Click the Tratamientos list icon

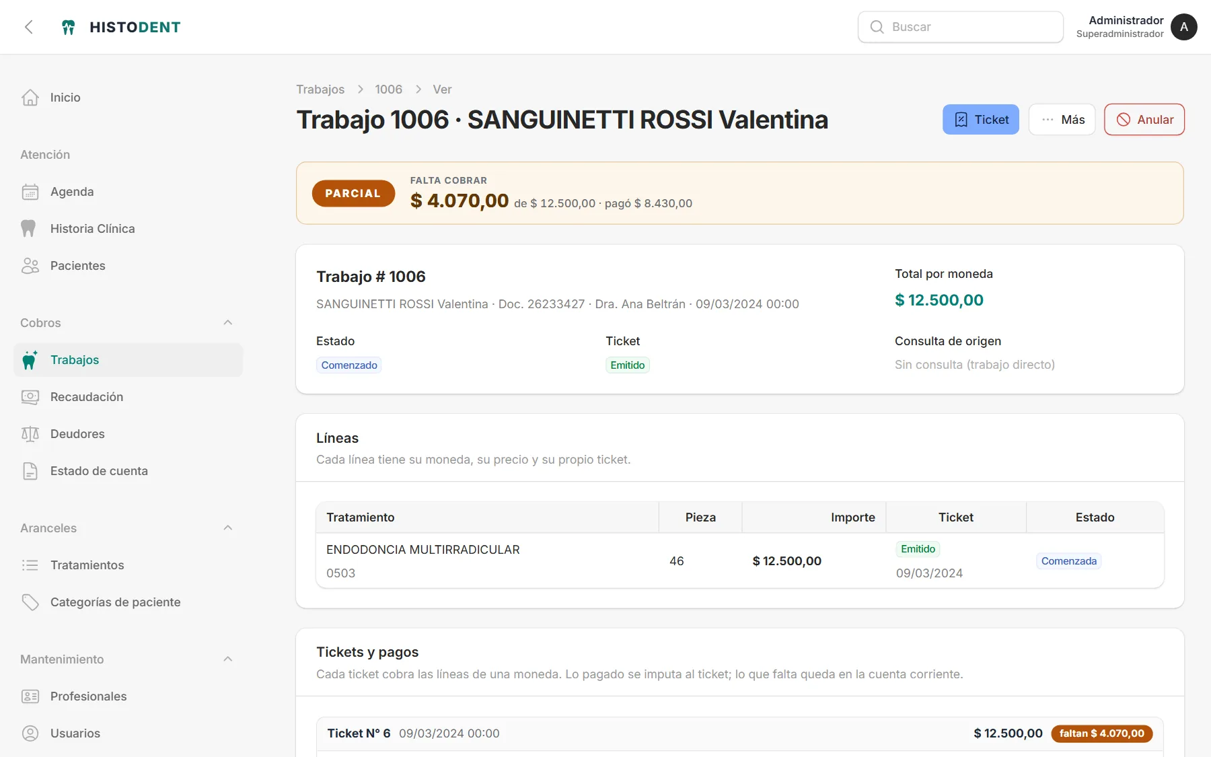(30, 565)
